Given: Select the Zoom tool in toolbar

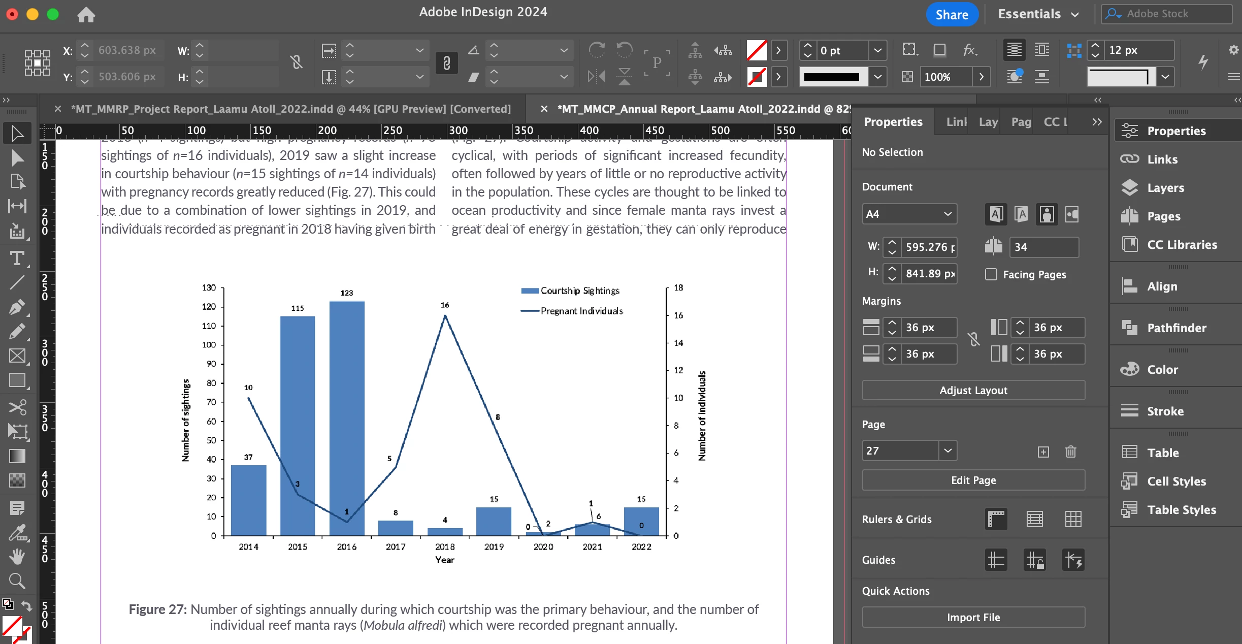Looking at the screenshot, I should click(x=17, y=581).
